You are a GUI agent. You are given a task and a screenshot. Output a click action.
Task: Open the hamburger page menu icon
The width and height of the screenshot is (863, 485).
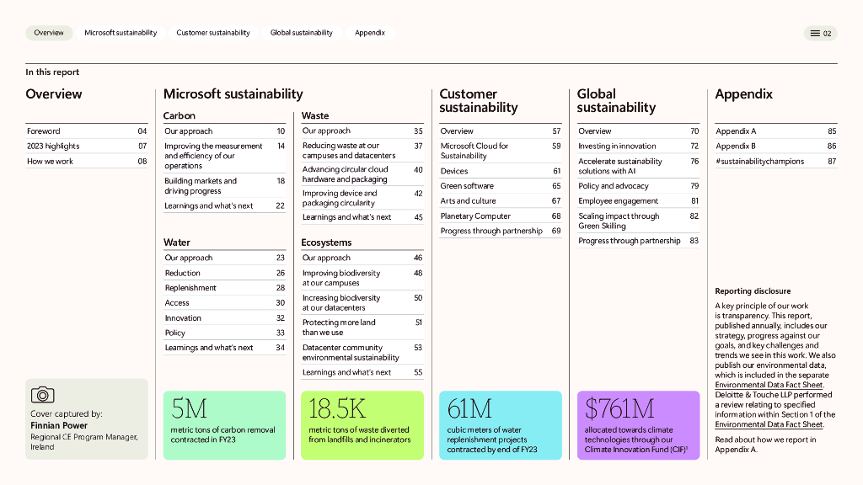[x=815, y=34]
